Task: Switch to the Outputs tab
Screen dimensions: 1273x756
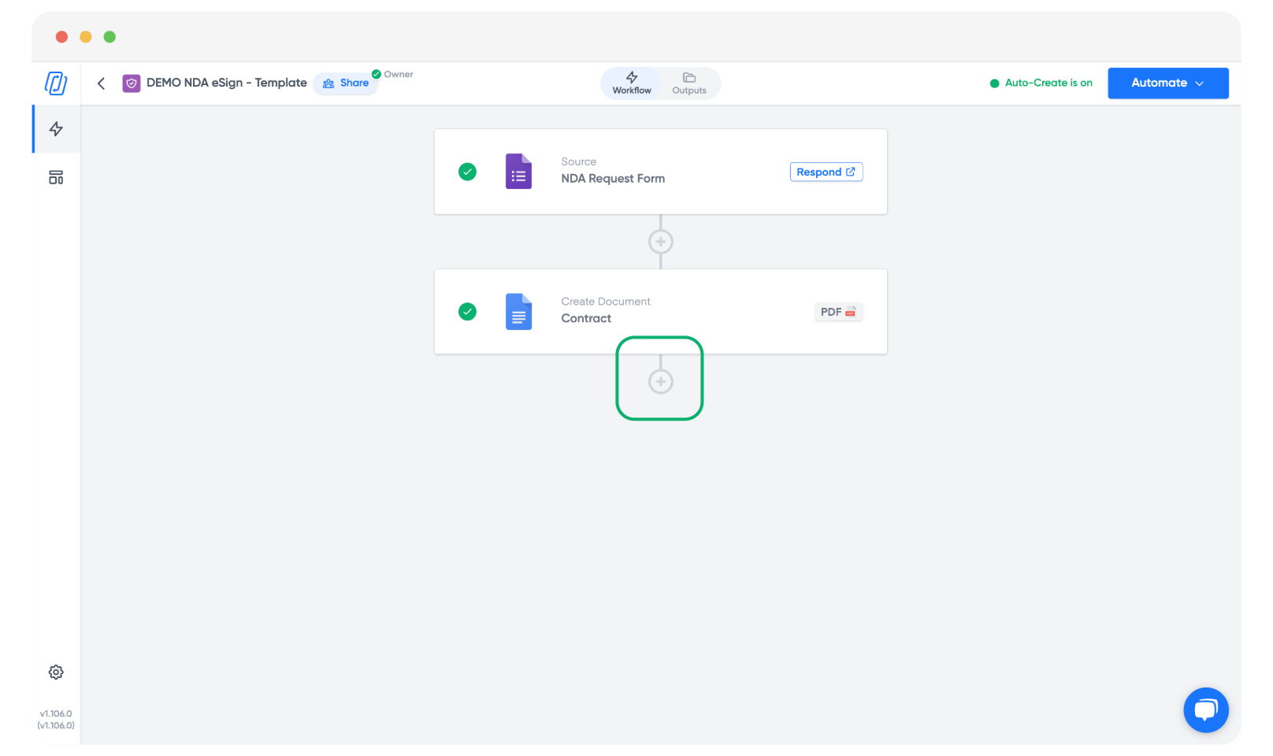Action: tap(689, 83)
